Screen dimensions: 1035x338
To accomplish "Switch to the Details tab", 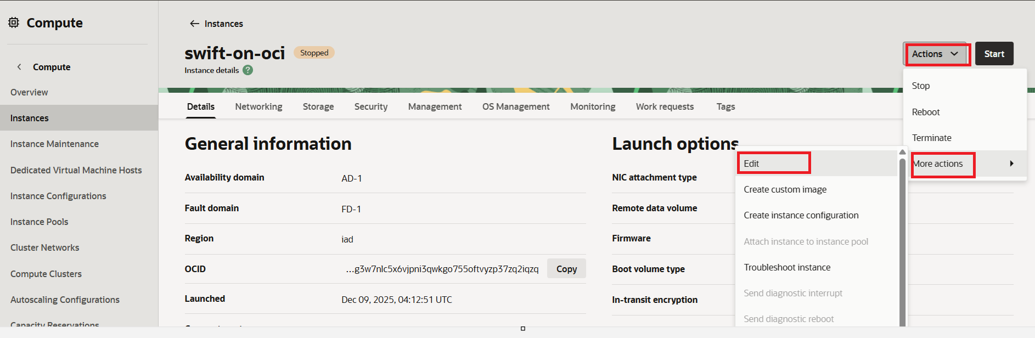I will tap(201, 106).
